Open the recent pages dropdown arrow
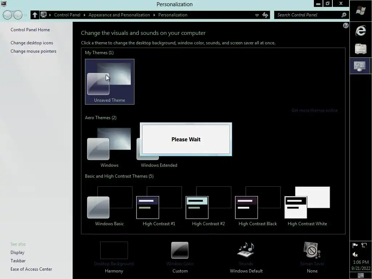 pos(25,15)
